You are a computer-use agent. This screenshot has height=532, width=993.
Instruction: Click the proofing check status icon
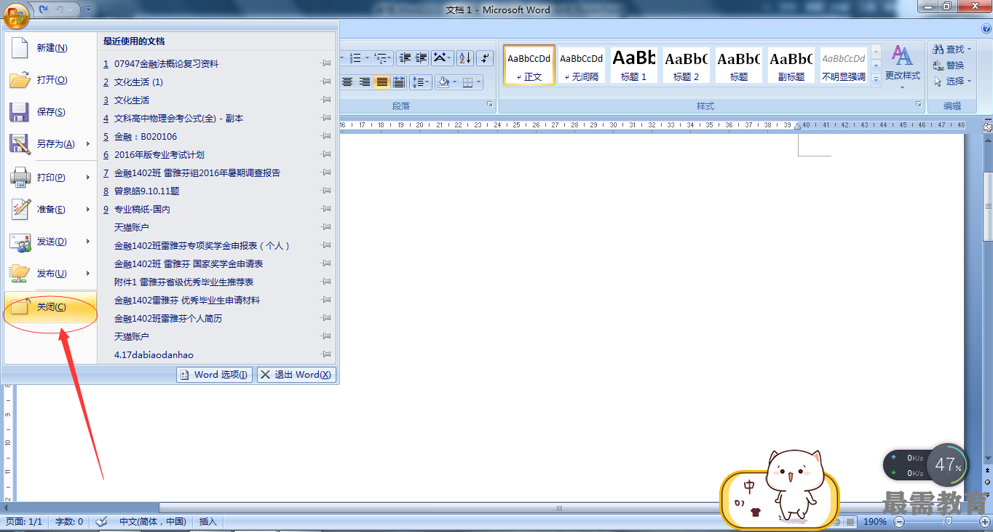click(x=102, y=522)
